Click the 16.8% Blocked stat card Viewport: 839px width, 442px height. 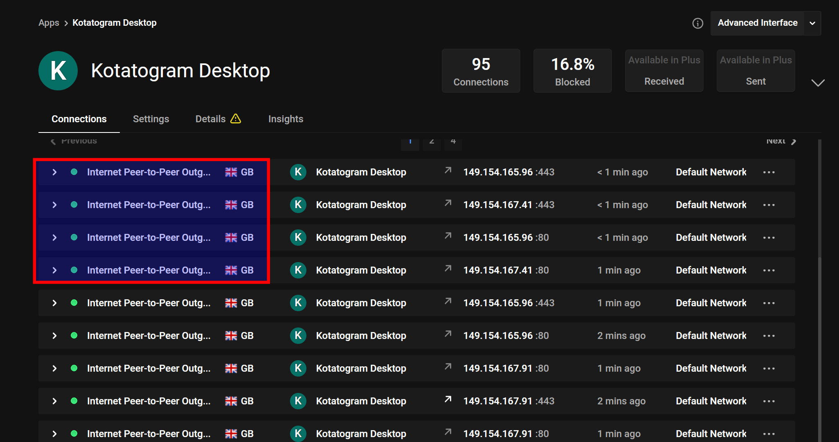tap(572, 71)
